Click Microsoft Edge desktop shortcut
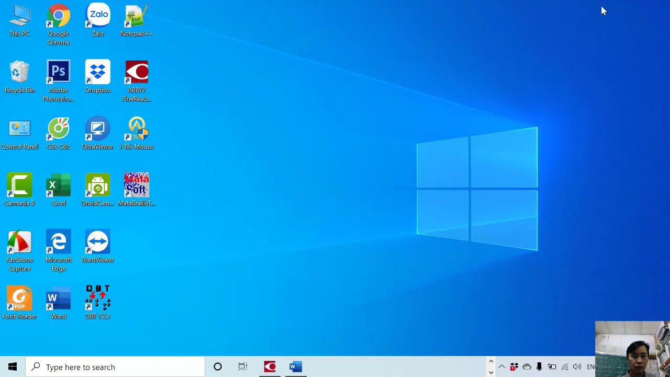 click(x=58, y=251)
